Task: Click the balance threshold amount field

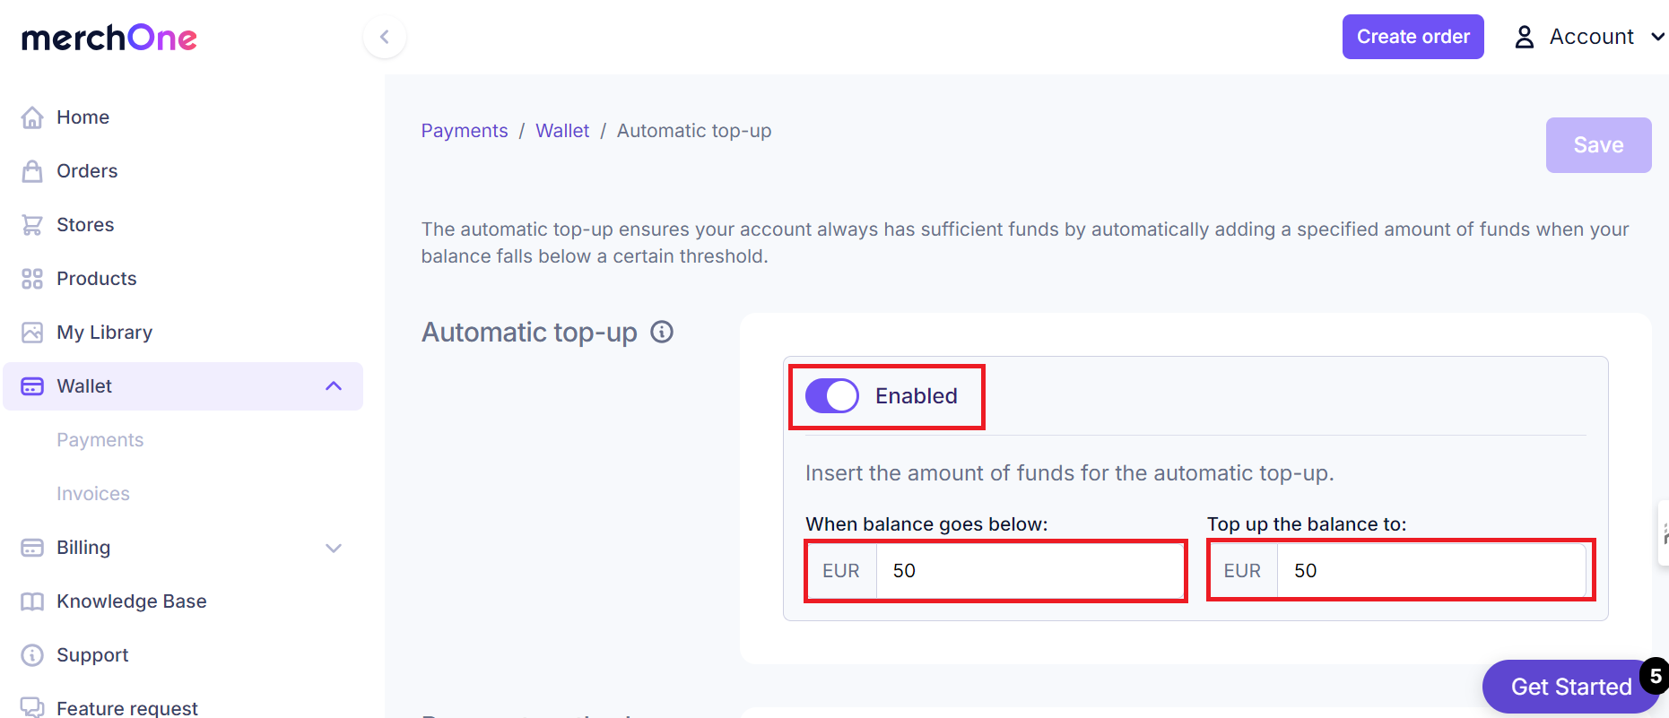Action: click(1030, 570)
